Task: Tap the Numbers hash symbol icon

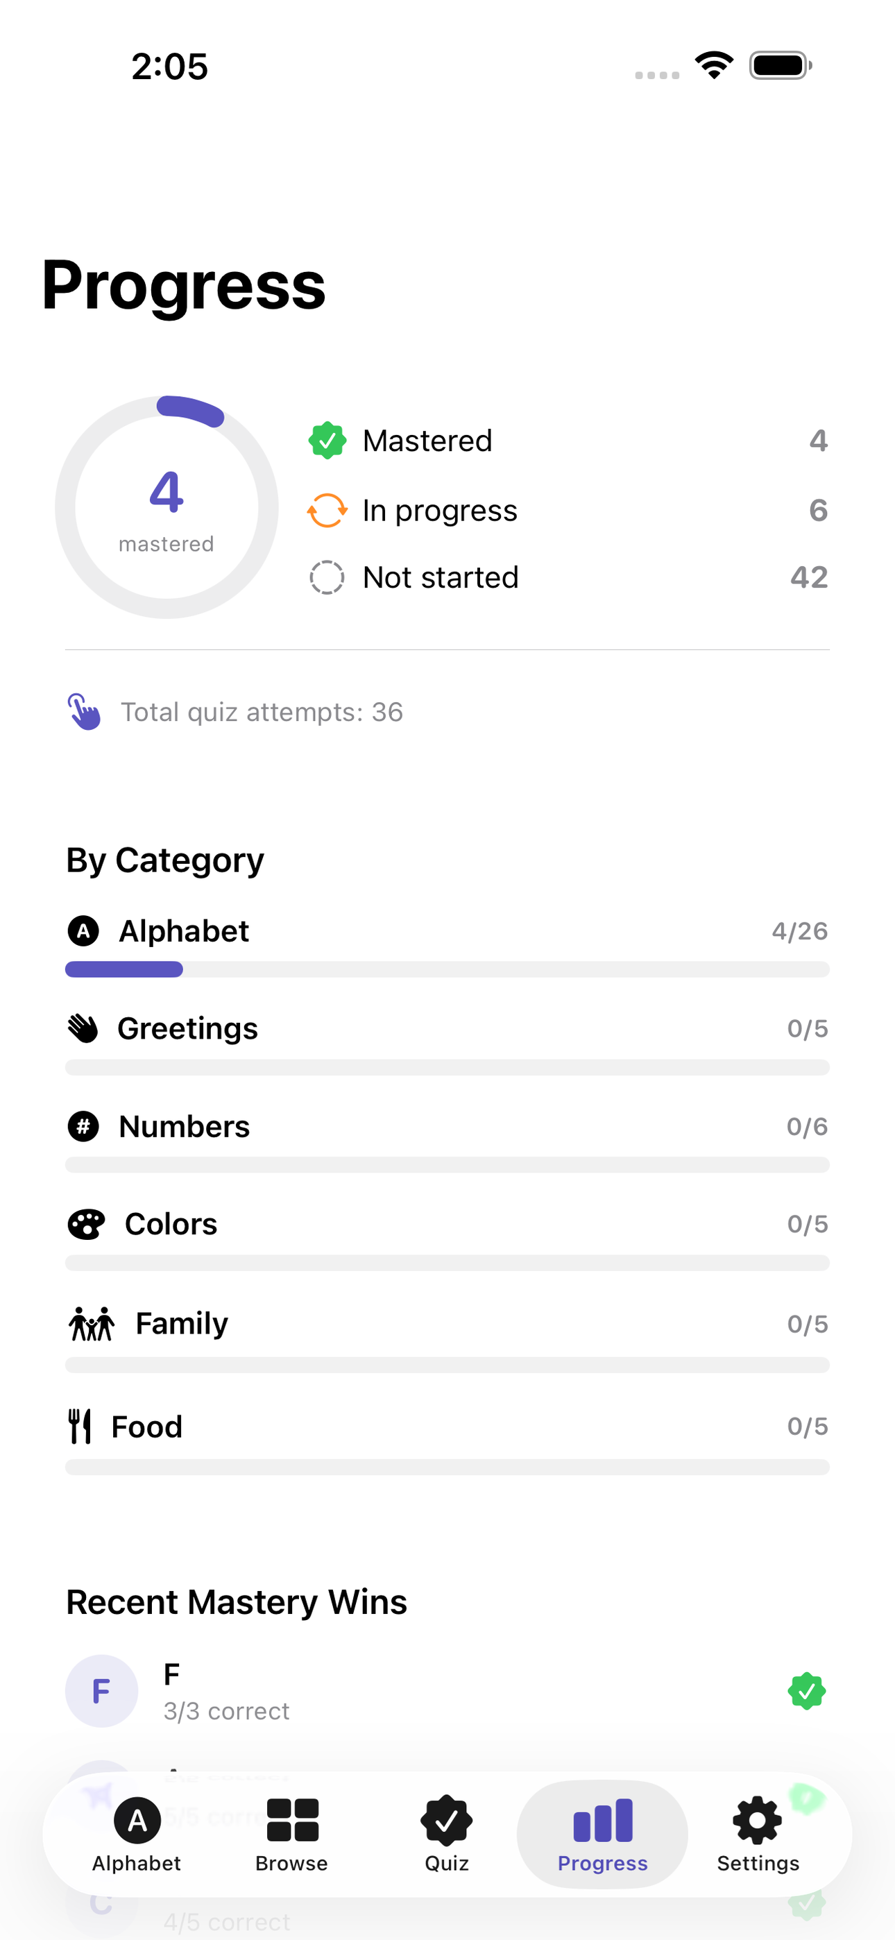Action: [x=83, y=1127]
